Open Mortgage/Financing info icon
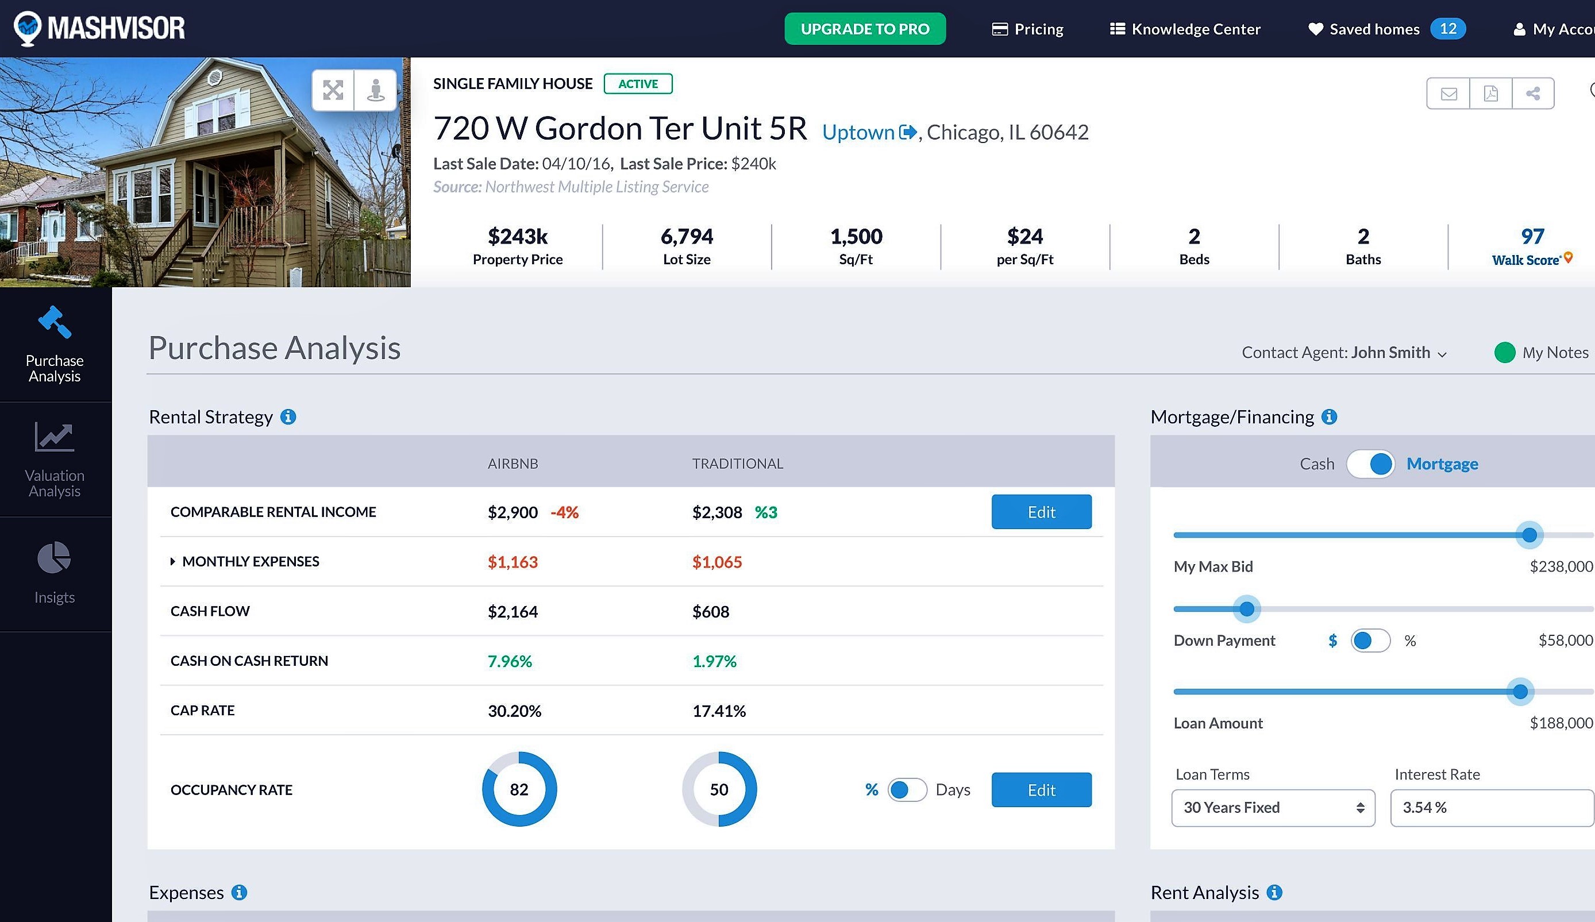Viewport: 1595px width, 922px height. (1329, 417)
